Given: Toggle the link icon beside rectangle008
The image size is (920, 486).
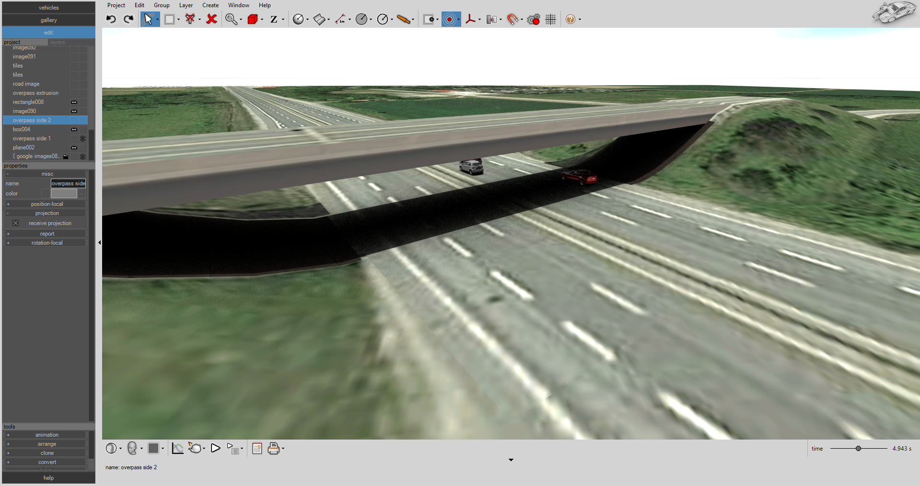Looking at the screenshot, I should pyautogui.click(x=74, y=102).
